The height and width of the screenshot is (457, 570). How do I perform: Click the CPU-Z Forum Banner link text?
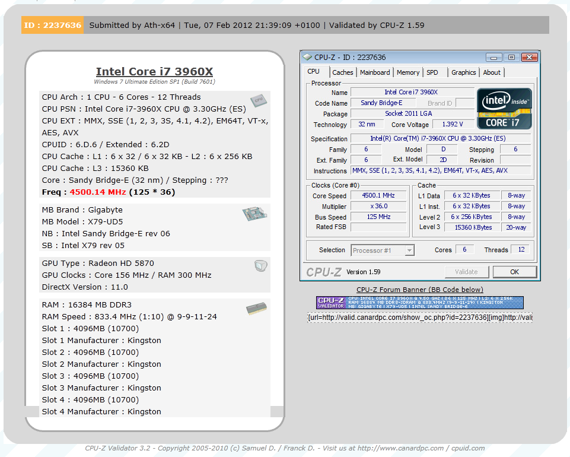coord(420,290)
